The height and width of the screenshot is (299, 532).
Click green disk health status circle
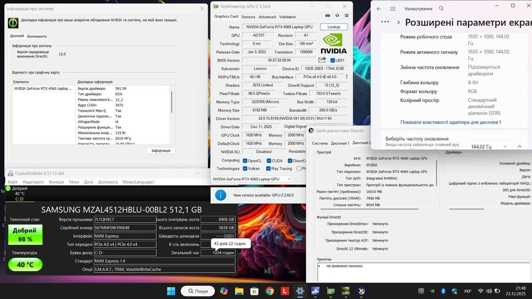(8, 188)
